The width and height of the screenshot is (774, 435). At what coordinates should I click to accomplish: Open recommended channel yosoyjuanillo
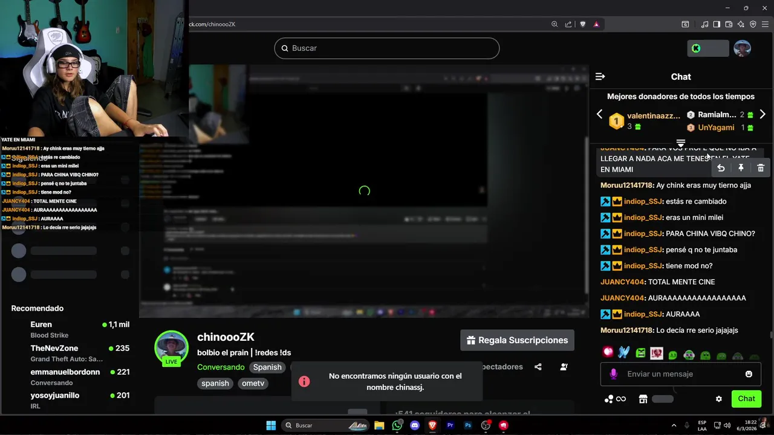point(70,400)
